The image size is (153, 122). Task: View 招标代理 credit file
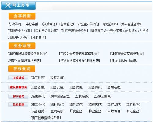click(95, 105)
